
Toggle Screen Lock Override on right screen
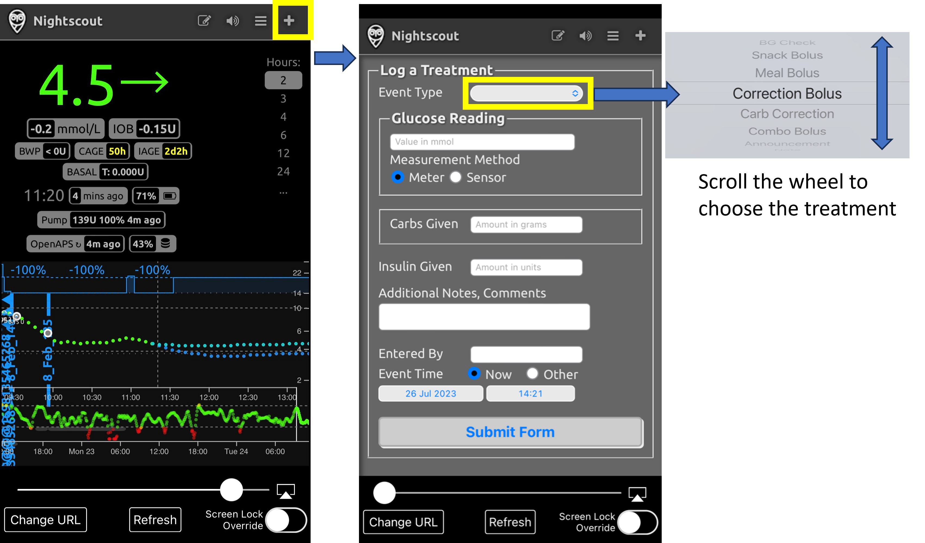pos(637,522)
